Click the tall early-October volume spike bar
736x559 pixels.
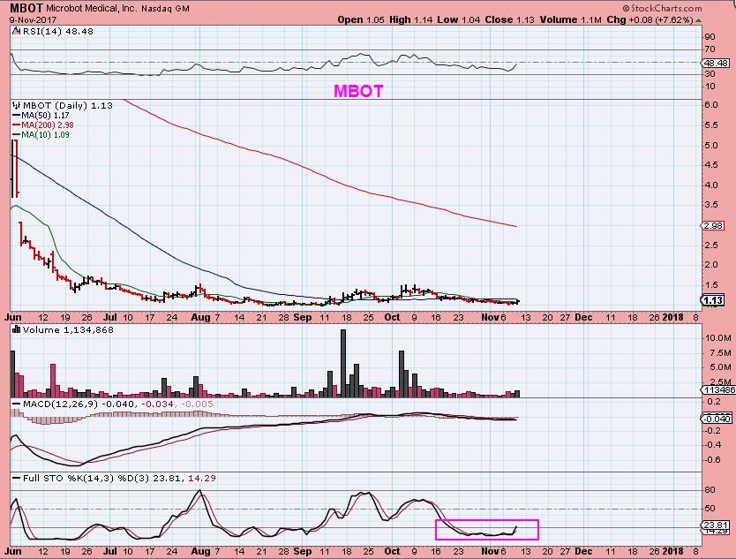402,374
